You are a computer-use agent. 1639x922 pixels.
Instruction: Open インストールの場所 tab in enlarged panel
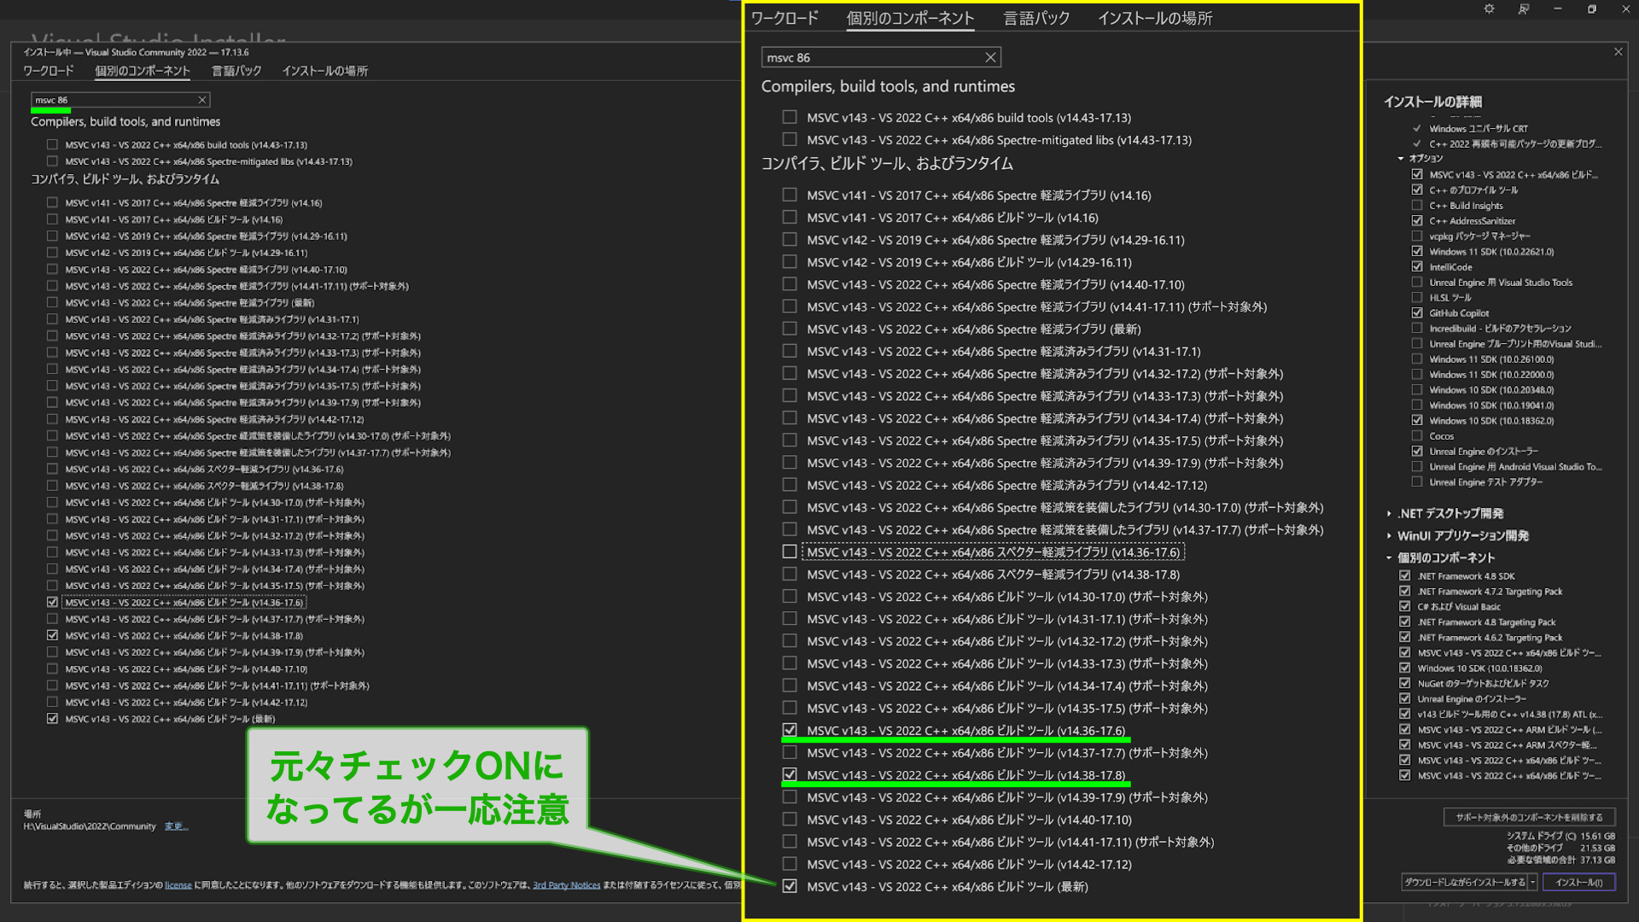coord(1155,18)
